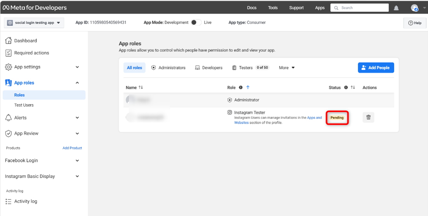Collapse the App roles section chevron
Image resolution: width=428 pixels, height=216 pixels.
coord(77,83)
